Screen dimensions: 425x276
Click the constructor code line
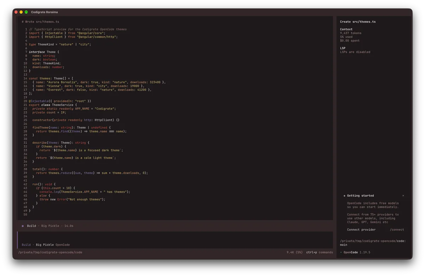pos(76,120)
